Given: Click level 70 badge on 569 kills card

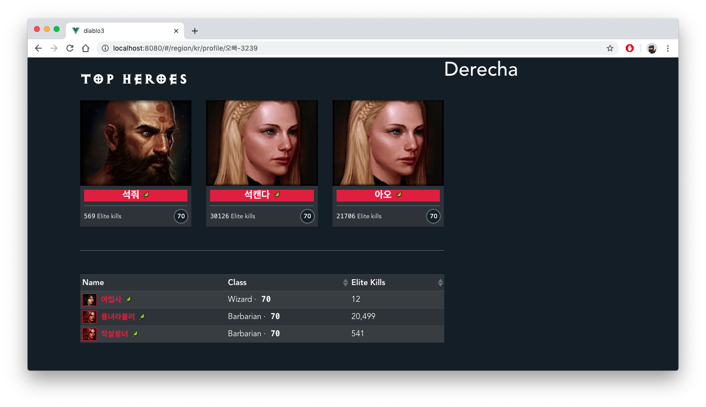Looking at the screenshot, I should [181, 216].
